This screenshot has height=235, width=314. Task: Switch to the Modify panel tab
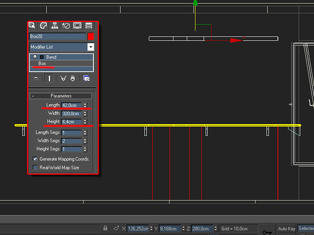pos(43,26)
